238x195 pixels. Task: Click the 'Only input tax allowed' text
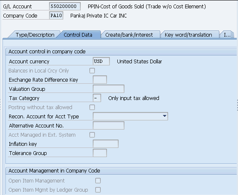coord(134,98)
